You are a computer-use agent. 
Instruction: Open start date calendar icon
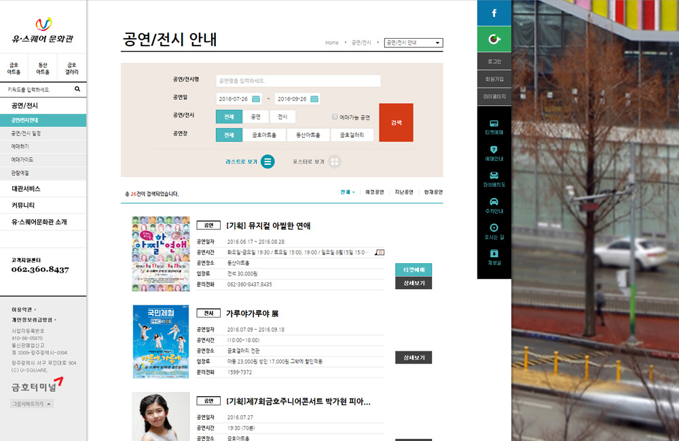(256, 99)
